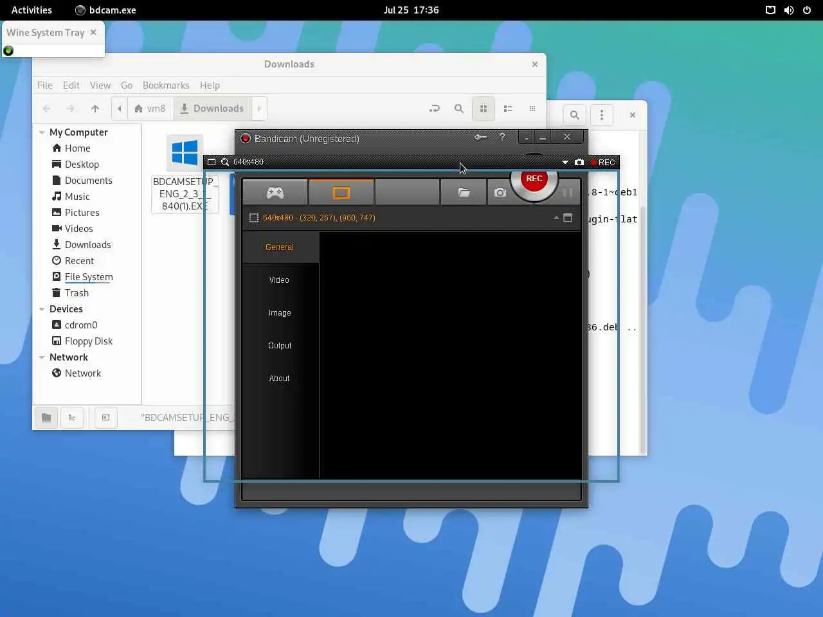Viewport: 823px width, 617px height.
Task: Open Bandicam help question mark icon
Action: point(502,137)
